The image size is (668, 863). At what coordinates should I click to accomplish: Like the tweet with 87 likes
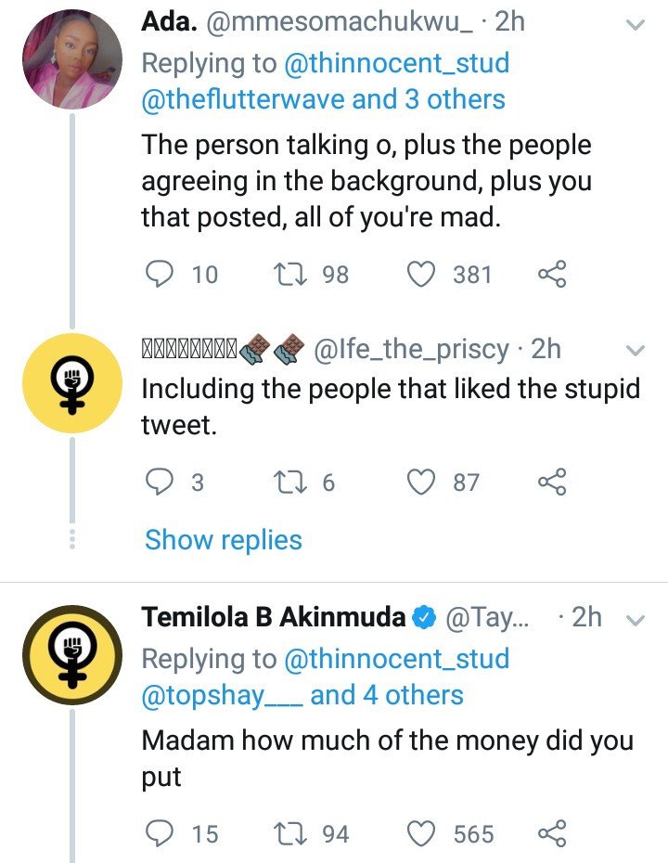point(421,482)
